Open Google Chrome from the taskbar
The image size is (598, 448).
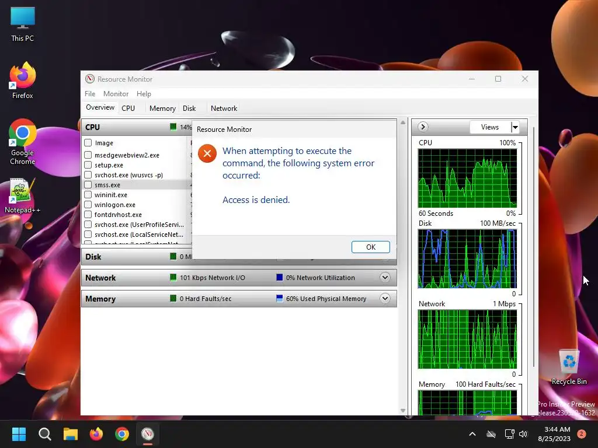[x=122, y=434]
